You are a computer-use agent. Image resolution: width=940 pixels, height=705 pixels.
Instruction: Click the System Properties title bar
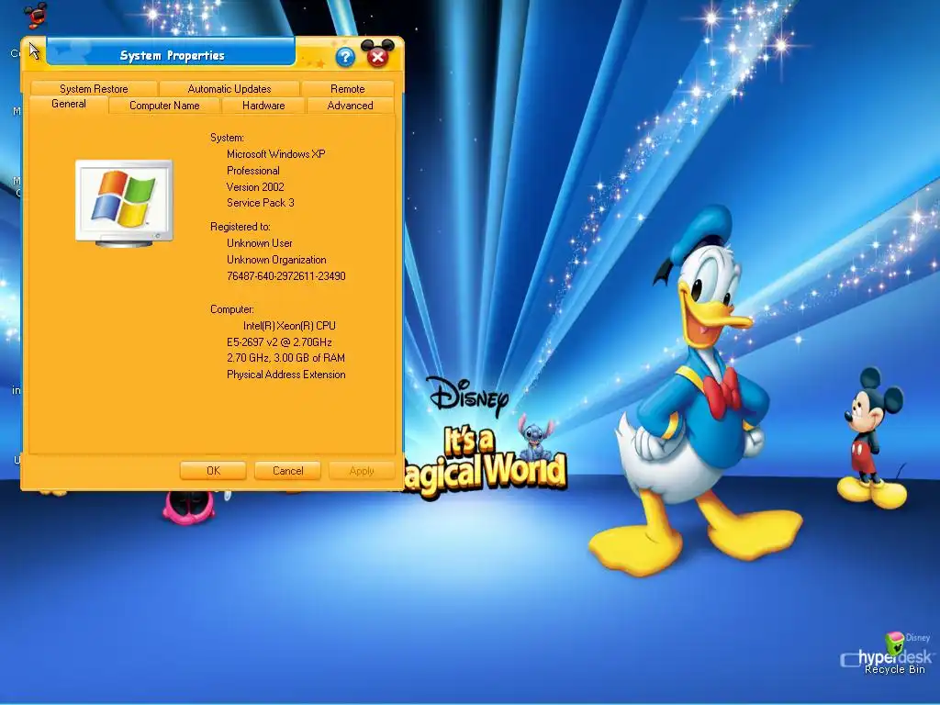coord(172,55)
